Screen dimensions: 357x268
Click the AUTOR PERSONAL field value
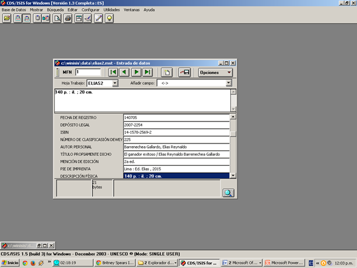[176, 147]
